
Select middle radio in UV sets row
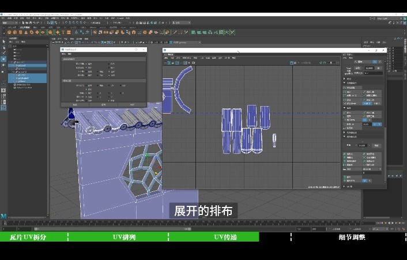pos(98,71)
